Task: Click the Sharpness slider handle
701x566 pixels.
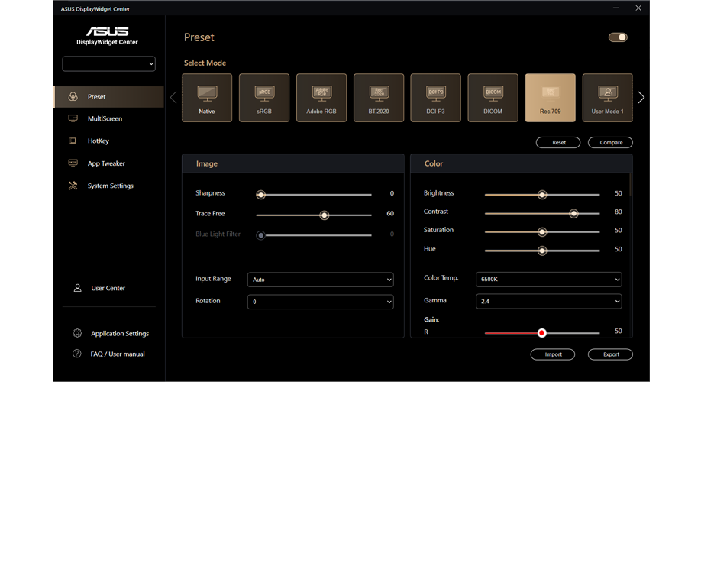Action: pos(260,195)
